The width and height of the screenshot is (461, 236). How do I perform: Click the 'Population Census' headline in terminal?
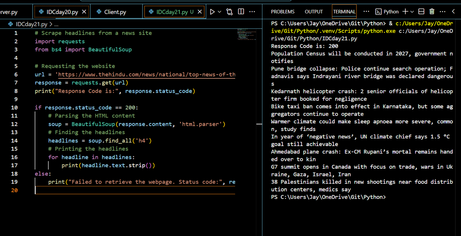[x=362, y=57]
